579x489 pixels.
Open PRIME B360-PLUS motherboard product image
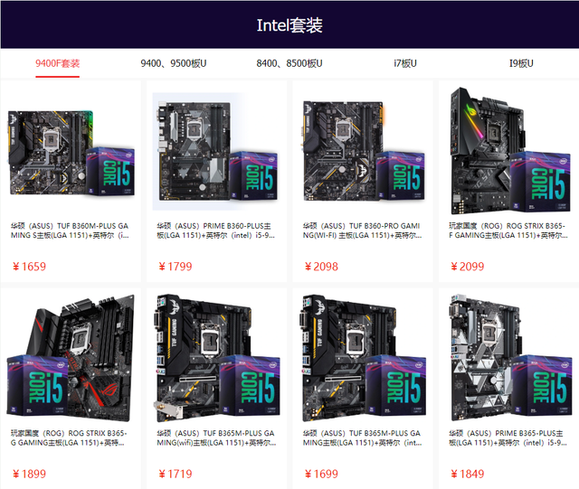(x=216, y=151)
